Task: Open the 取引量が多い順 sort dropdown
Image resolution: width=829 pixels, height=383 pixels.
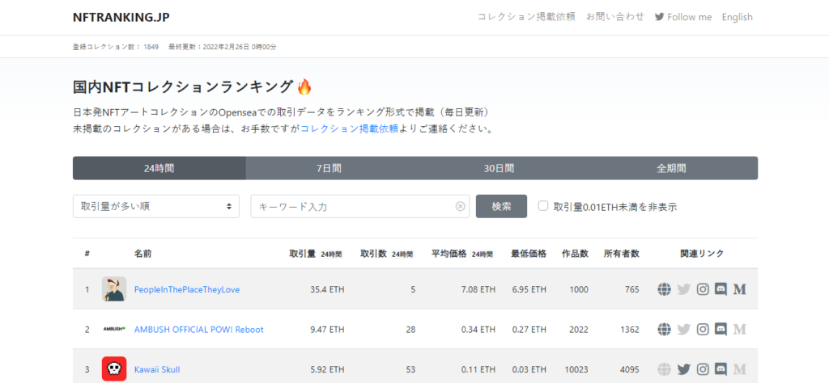Action: point(156,206)
